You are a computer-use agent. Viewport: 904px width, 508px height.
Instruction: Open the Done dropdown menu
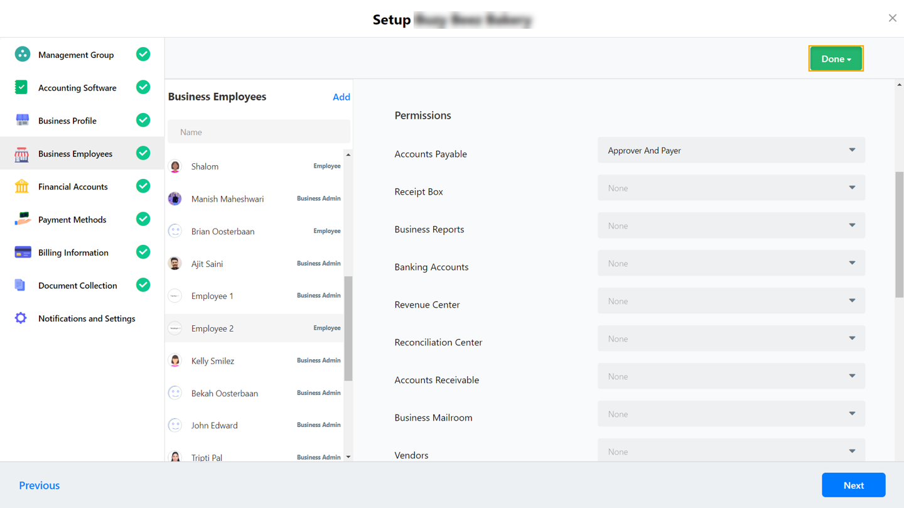tap(836, 58)
